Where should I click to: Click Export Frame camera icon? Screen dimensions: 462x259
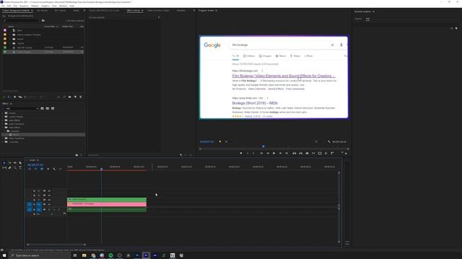pos(307,153)
